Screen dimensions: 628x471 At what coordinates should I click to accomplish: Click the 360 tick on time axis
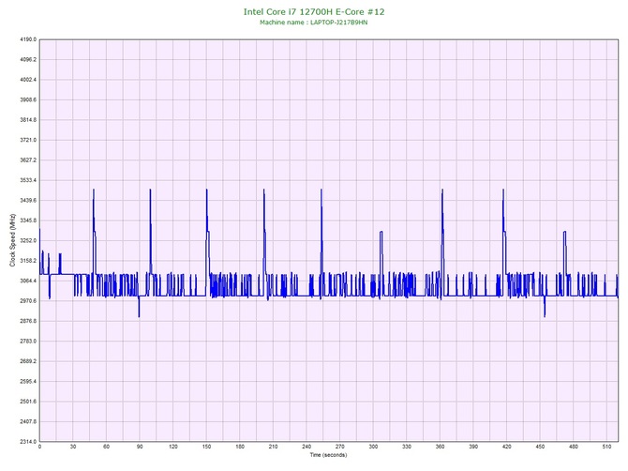[x=441, y=447]
